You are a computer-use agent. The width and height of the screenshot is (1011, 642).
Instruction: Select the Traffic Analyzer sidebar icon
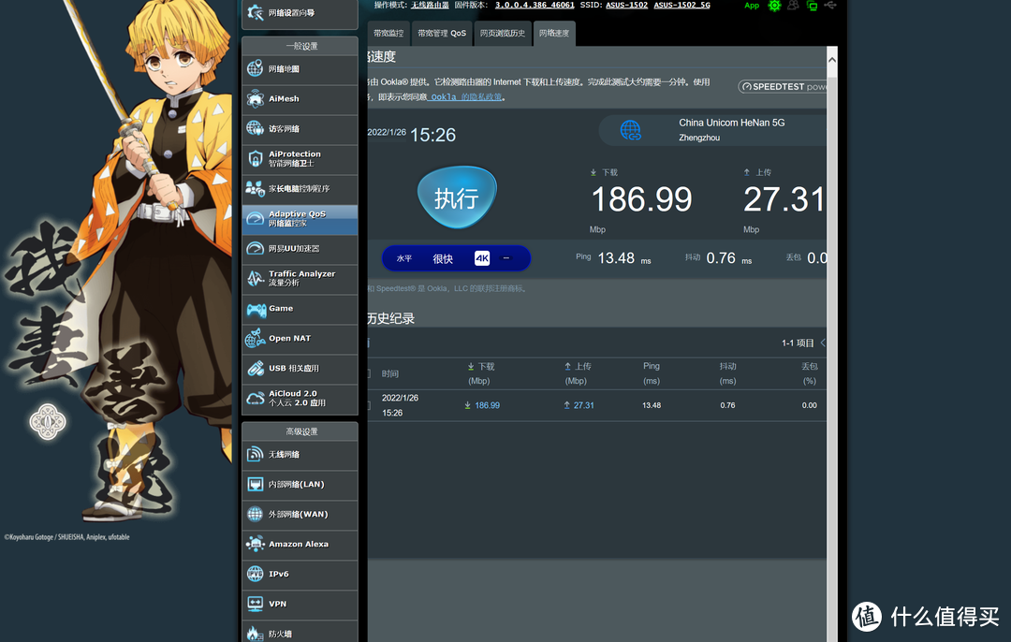tap(255, 279)
